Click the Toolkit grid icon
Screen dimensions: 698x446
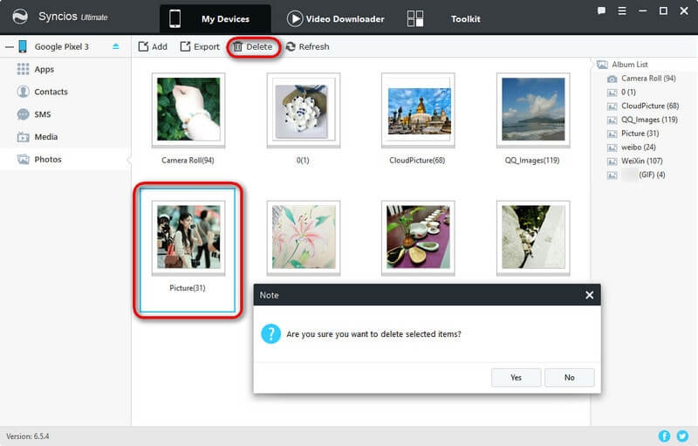415,18
